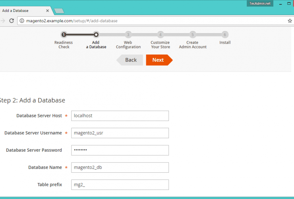This screenshot has height=199, width=294.
Task: Go to the previous step with Back
Action: 130,60
